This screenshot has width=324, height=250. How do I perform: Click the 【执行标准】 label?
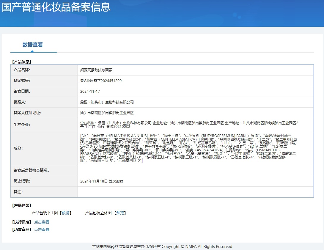point(21,222)
